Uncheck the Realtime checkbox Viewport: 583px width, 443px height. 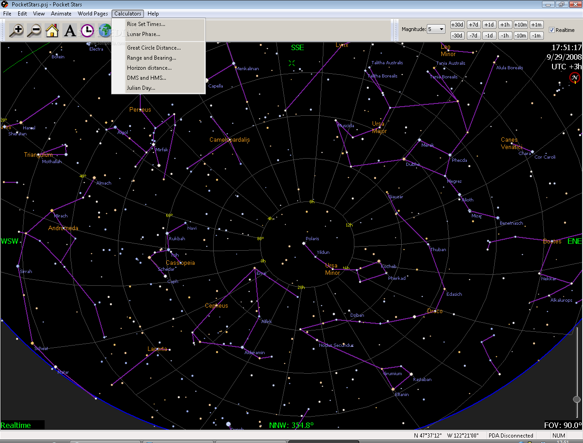pyautogui.click(x=552, y=30)
